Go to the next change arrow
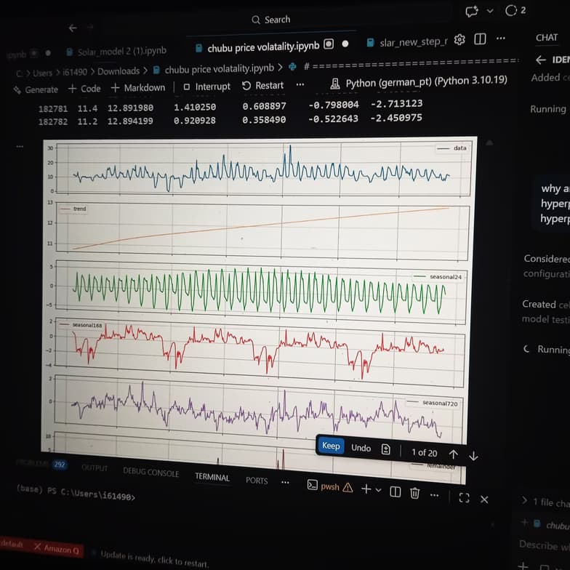 [x=473, y=455]
